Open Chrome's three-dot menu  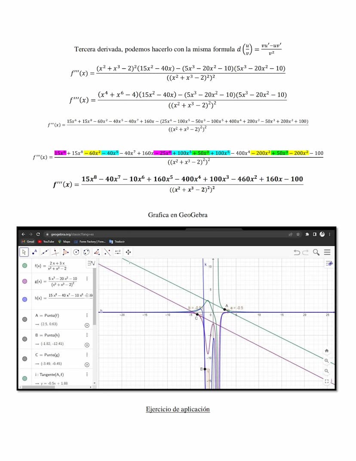click(330, 234)
